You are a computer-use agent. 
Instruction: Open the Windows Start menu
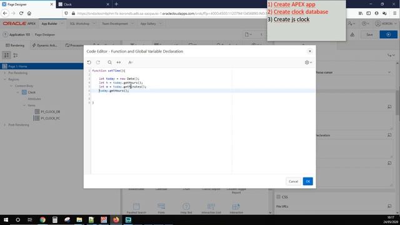point(6,219)
